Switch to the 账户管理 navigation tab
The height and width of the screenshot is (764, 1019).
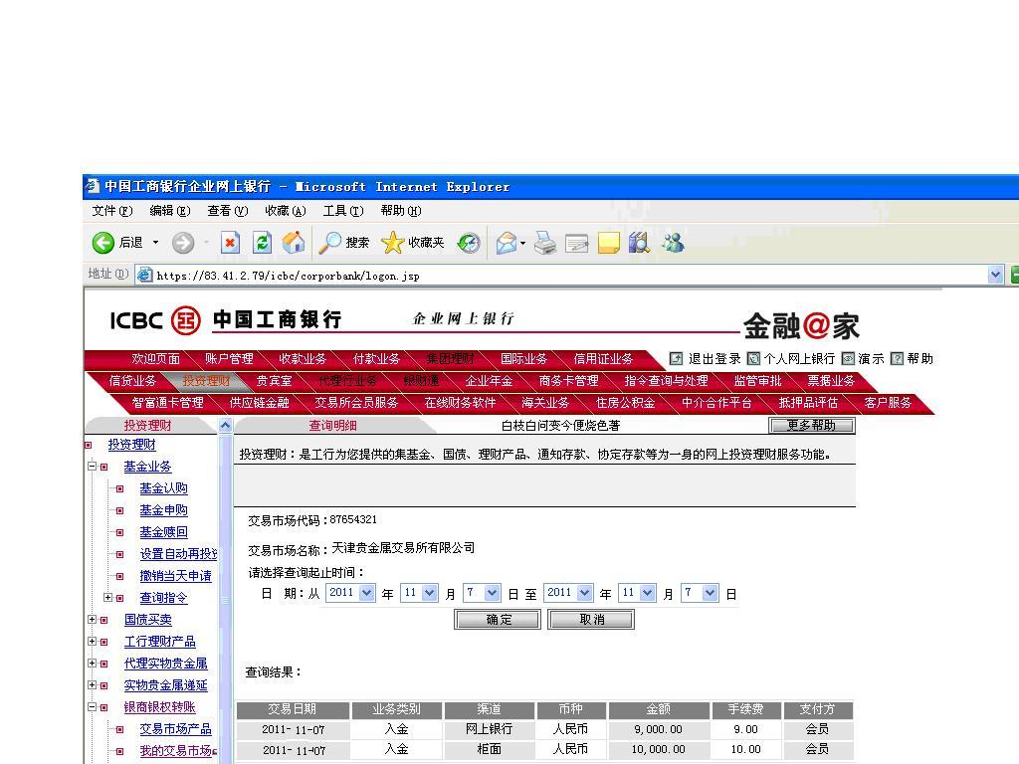point(229,358)
